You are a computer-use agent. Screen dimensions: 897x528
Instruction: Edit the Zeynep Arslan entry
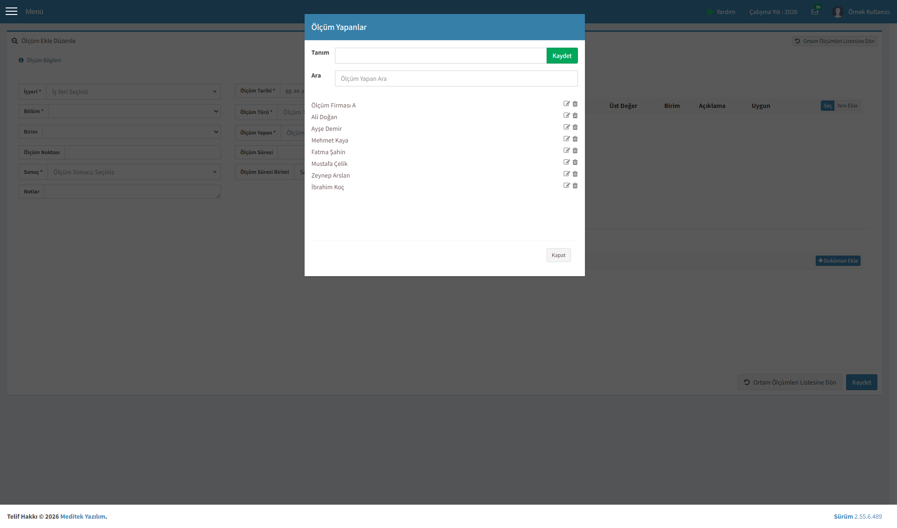coord(566,174)
